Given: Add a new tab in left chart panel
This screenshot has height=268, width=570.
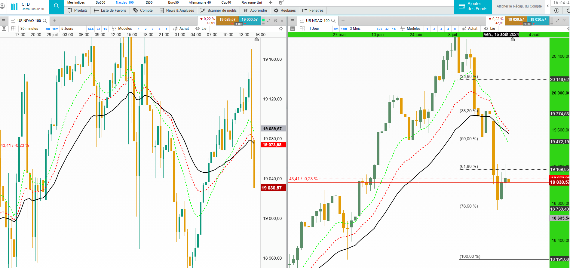Looking at the screenshot, I should [x=54, y=21].
